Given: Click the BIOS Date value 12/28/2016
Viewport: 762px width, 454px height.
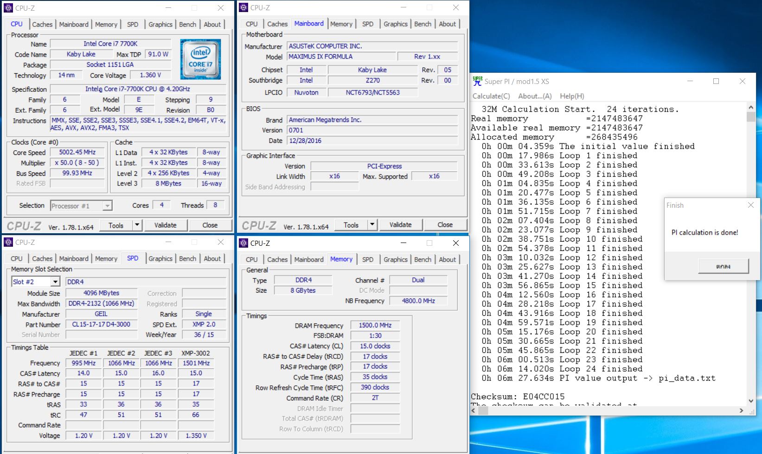Looking at the screenshot, I should (x=372, y=141).
